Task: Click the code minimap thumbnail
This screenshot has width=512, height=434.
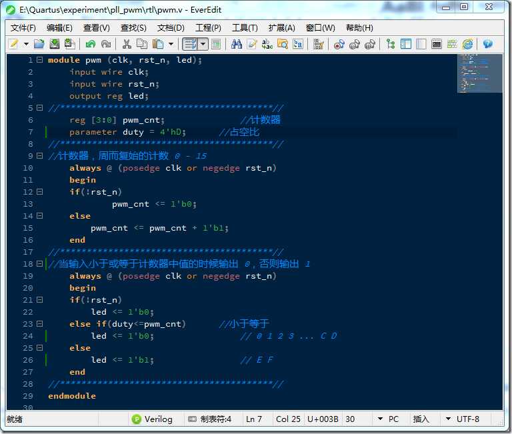Action: coord(480,73)
